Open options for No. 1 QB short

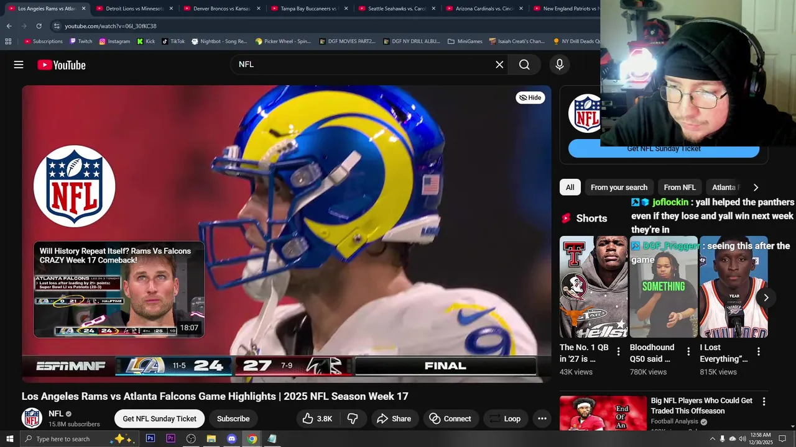[618, 351]
